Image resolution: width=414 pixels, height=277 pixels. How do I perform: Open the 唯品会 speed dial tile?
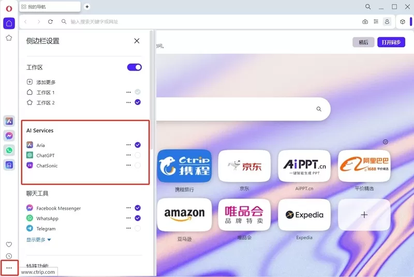point(244,215)
